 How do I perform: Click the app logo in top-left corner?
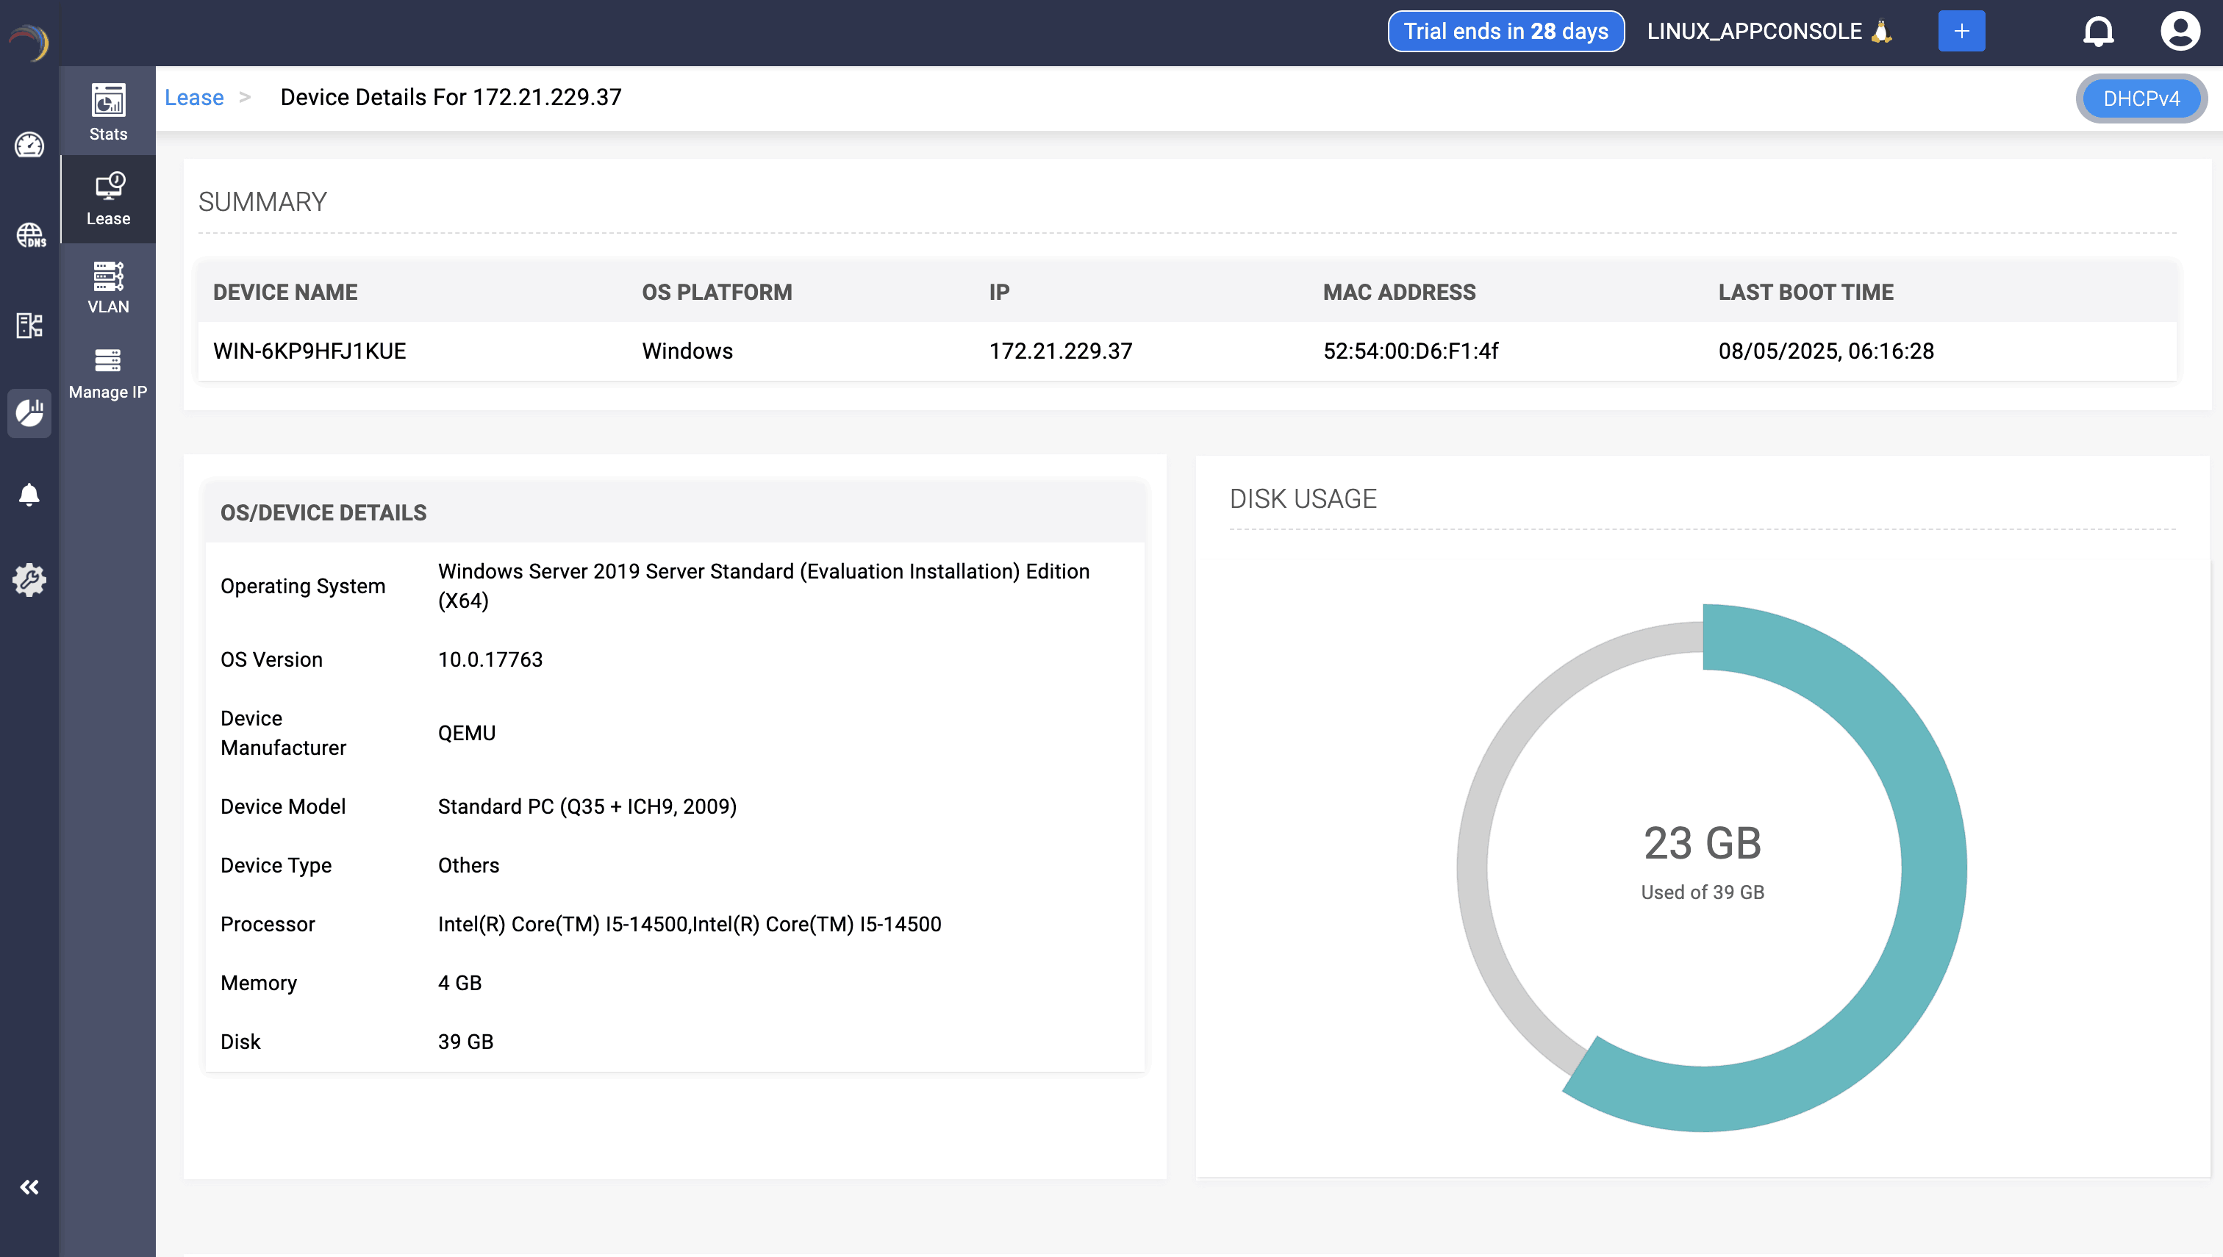[x=29, y=41]
